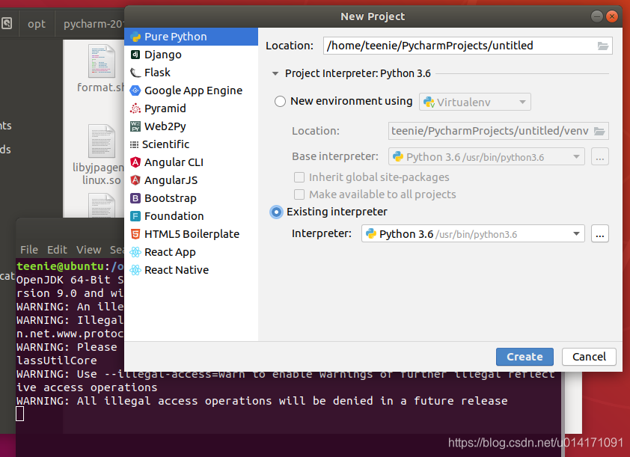Select the Pure Python project icon
This screenshot has width=630, height=457.
pos(135,37)
